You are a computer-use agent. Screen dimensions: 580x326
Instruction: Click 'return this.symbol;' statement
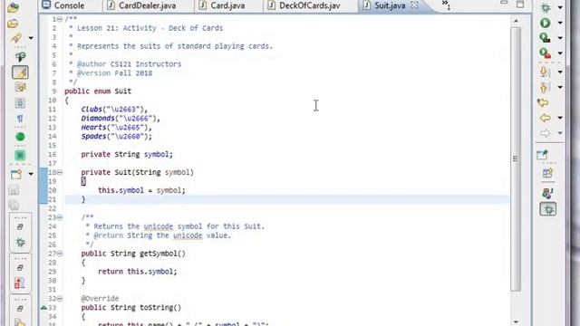click(137, 272)
